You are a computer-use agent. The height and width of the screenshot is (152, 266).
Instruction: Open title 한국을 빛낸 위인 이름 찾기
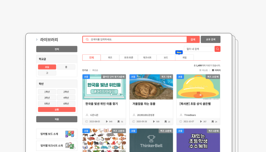(x=102, y=104)
